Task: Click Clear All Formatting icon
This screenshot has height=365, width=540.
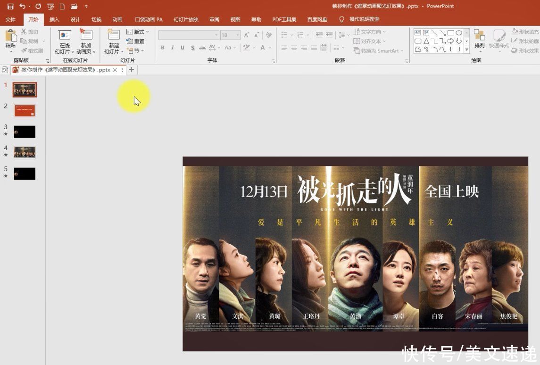Action: (x=268, y=34)
